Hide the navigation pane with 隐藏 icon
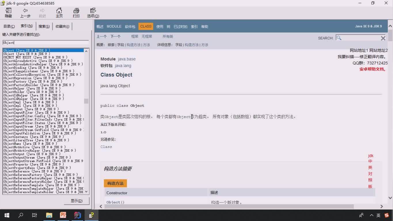Screen dimensions: 393x221 point(8,13)
